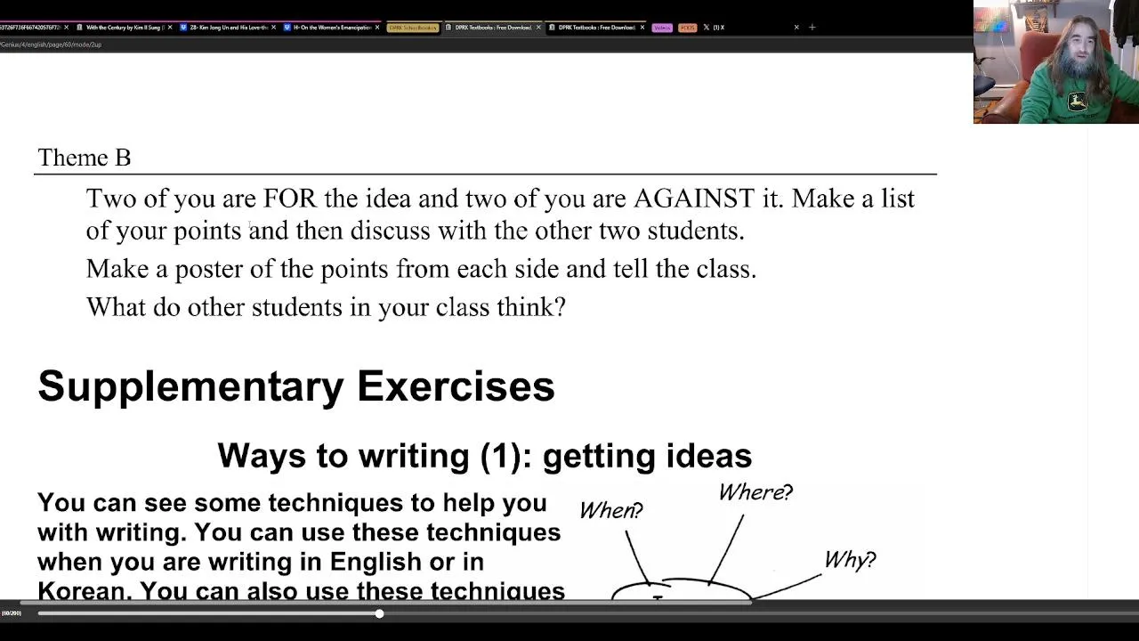Click the yellow 'DPRK School books' tab group label
Screen dimensions: 1139x641
pos(413,28)
